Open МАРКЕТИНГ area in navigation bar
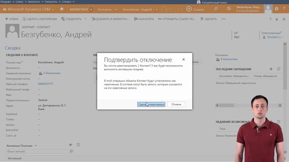The height and width of the screenshot is (162, 289). (79, 9)
